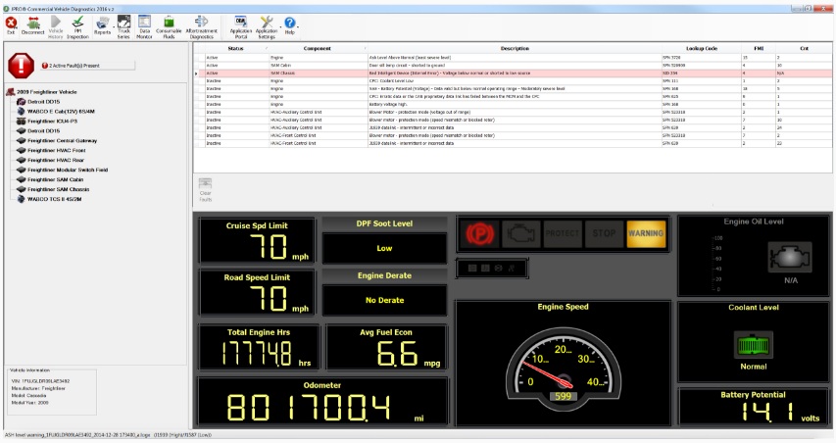Sort faults by the Lookup Code column
This screenshot has width=836, height=443.
703,48
